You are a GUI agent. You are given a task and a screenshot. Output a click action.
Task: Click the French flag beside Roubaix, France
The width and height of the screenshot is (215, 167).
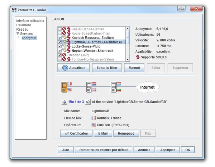click(94, 118)
